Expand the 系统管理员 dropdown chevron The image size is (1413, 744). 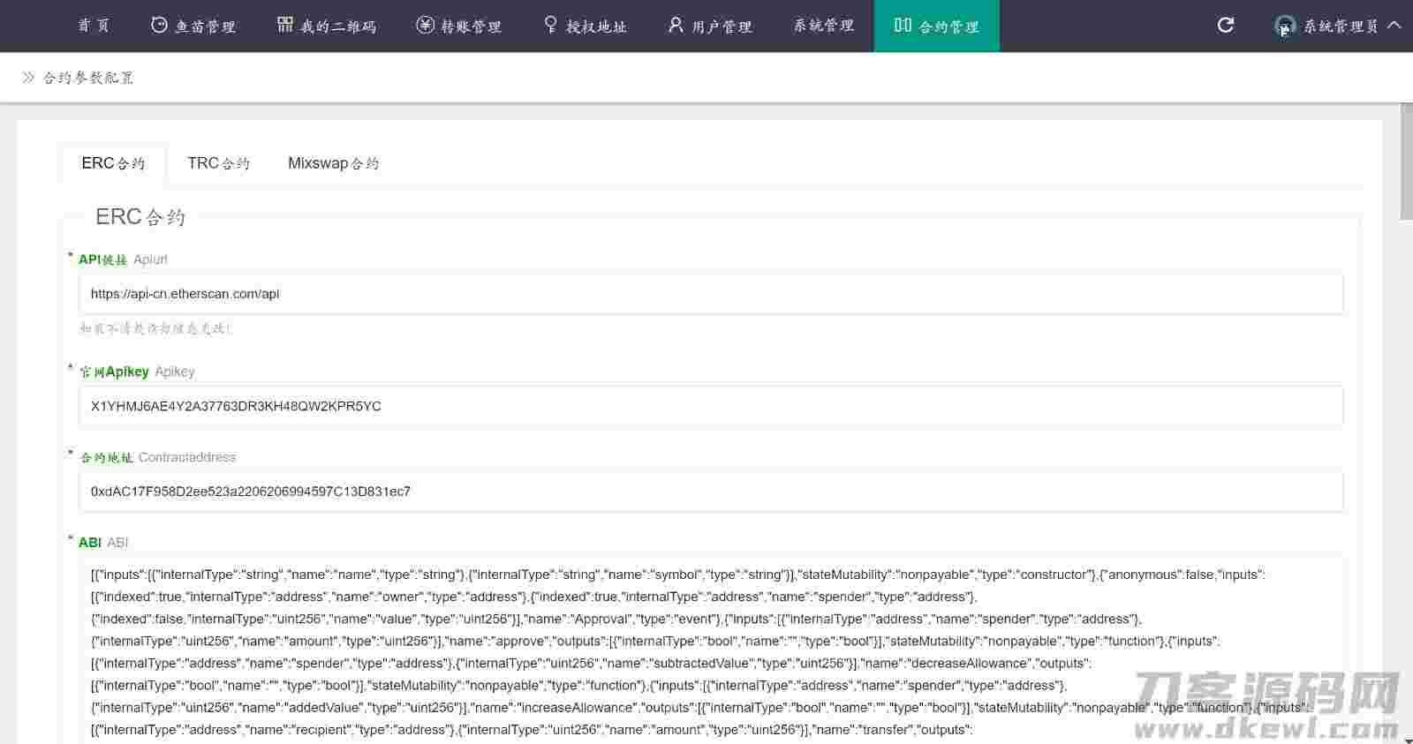(1394, 26)
